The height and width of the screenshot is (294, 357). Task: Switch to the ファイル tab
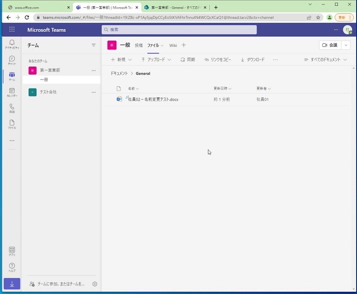(153, 46)
